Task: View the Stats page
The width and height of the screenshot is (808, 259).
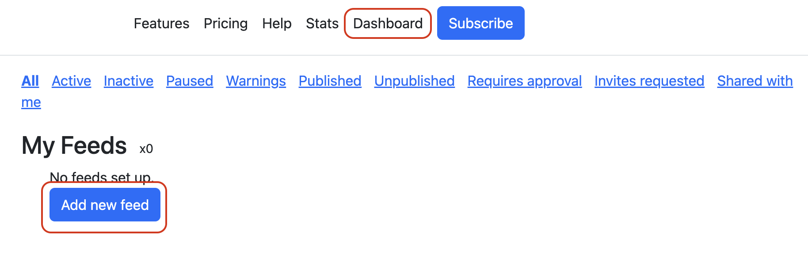Action: point(322,23)
